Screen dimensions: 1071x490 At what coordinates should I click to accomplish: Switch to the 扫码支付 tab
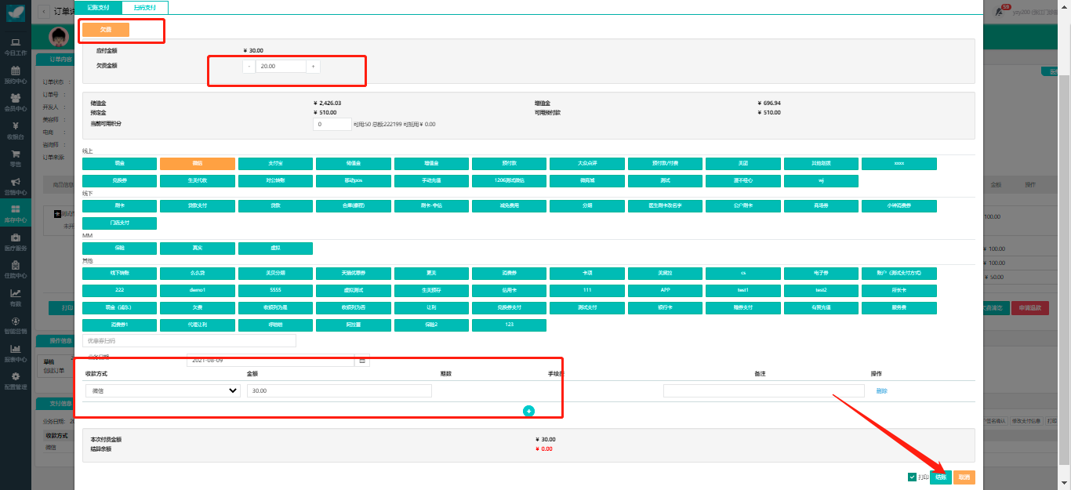145,7
